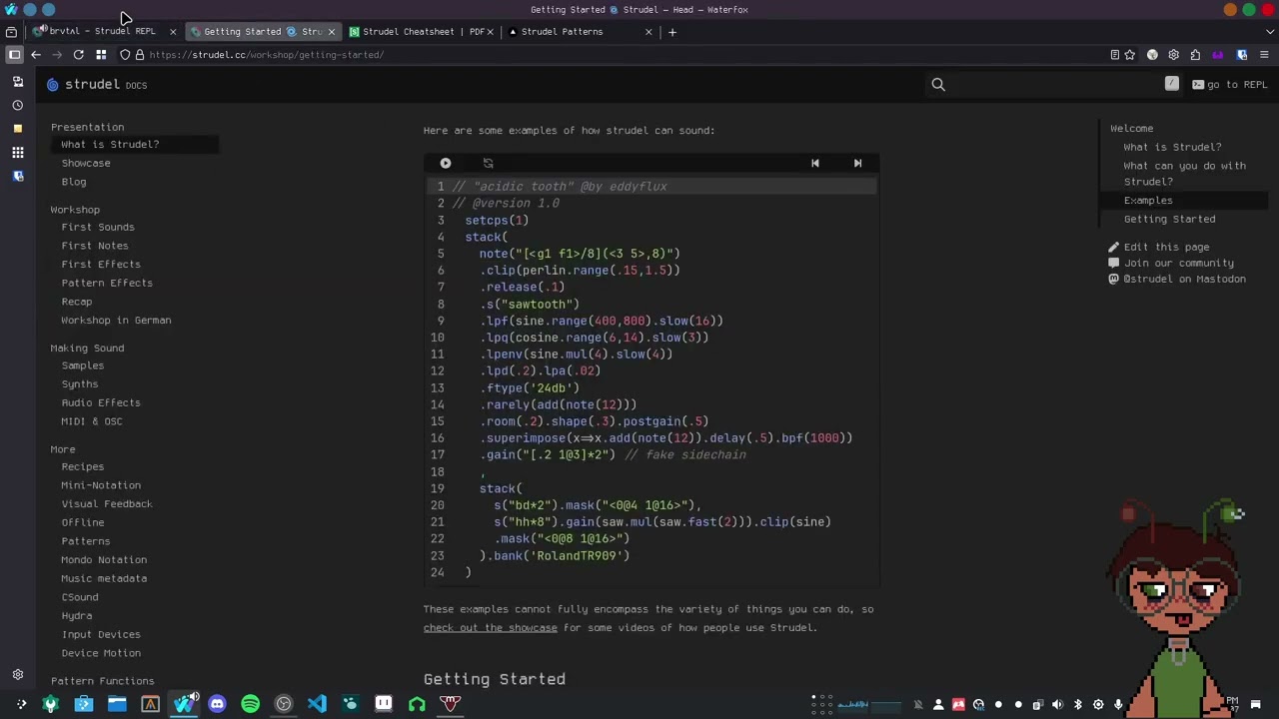Open the Visual Feedback page
This screenshot has height=719, width=1279.
point(107,504)
